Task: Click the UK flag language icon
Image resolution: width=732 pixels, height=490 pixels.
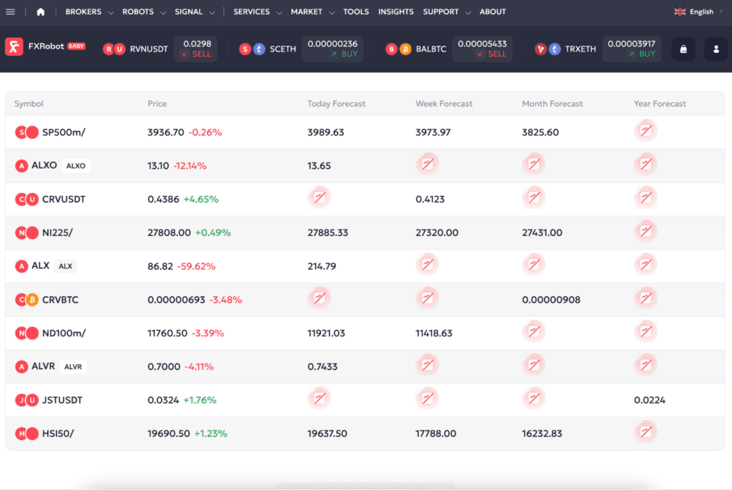Action: coord(680,11)
